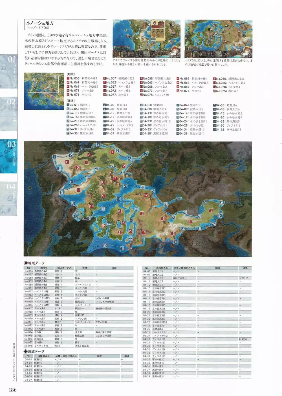This screenshot has height=396, width=282.
Task: Click red region marker 17 on the map
Action: click(x=190, y=222)
